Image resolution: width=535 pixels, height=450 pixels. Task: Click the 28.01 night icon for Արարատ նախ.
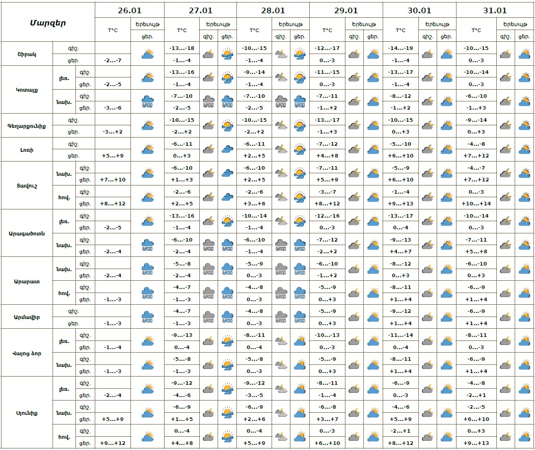(x=281, y=269)
